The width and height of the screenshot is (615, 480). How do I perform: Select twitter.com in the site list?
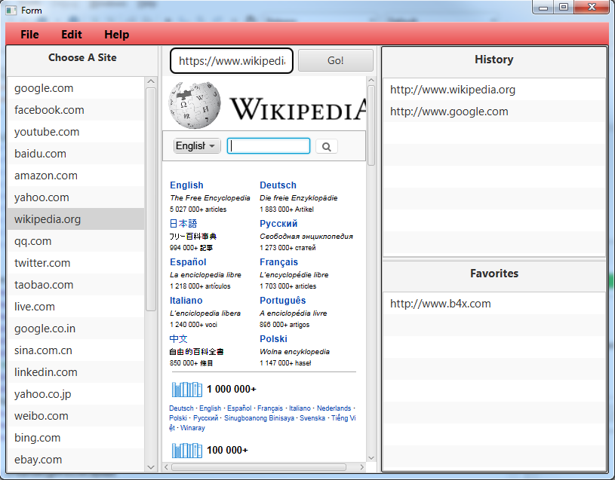(75, 263)
